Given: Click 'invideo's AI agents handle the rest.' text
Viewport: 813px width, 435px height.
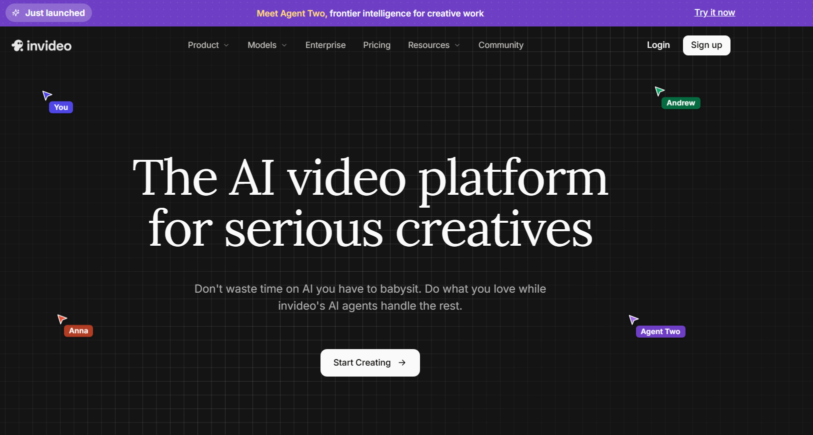Looking at the screenshot, I should pyautogui.click(x=370, y=306).
